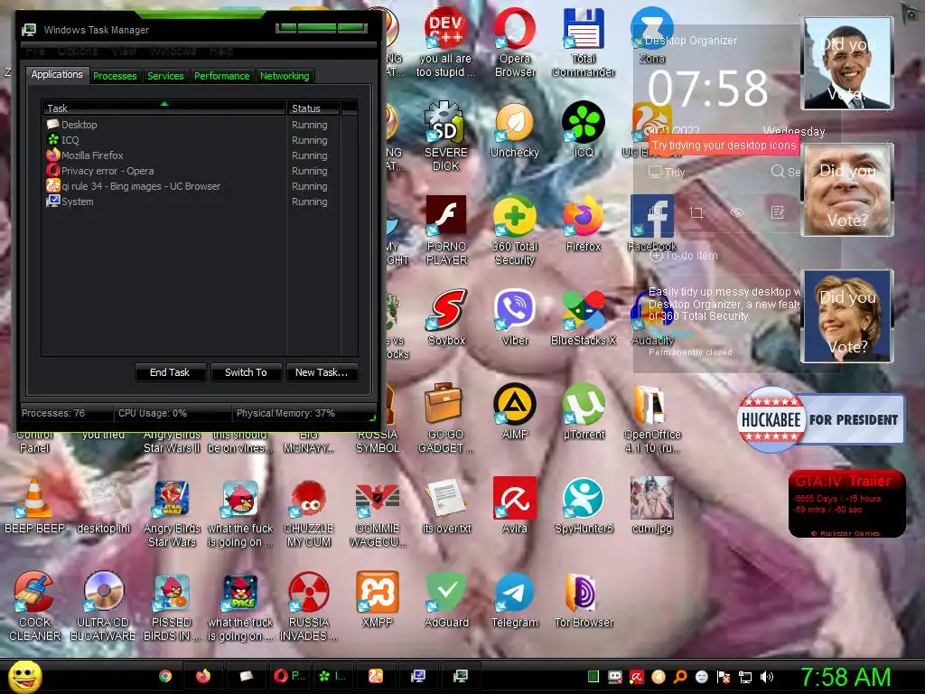Select the System task row
The image size is (925, 694).
click(165, 202)
